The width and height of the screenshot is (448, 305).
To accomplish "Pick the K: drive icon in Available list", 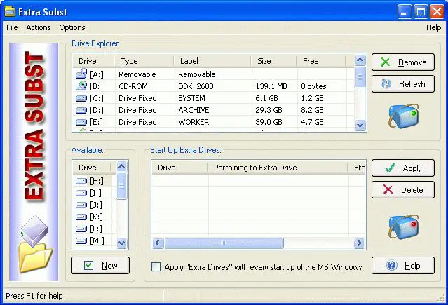I will point(81,217).
